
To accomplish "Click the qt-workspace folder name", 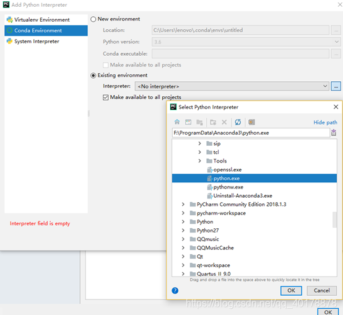I will pyautogui.click(x=213, y=265).
